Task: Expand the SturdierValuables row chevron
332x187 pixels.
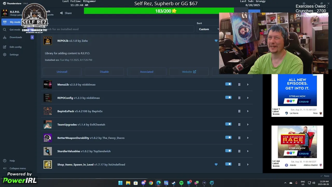Action: (248, 151)
